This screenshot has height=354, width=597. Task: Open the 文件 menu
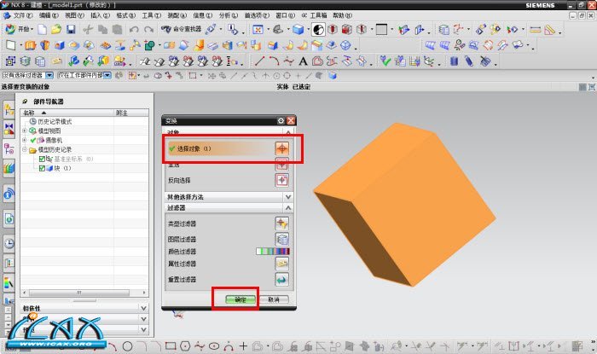pyautogui.click(x=20, y=15)
